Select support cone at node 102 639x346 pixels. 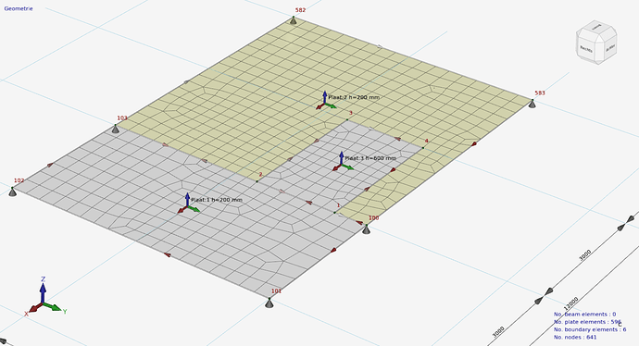13,192
